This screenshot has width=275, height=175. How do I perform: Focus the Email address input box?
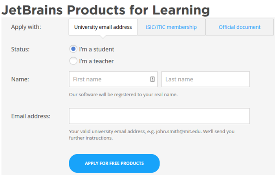(159, 116)
